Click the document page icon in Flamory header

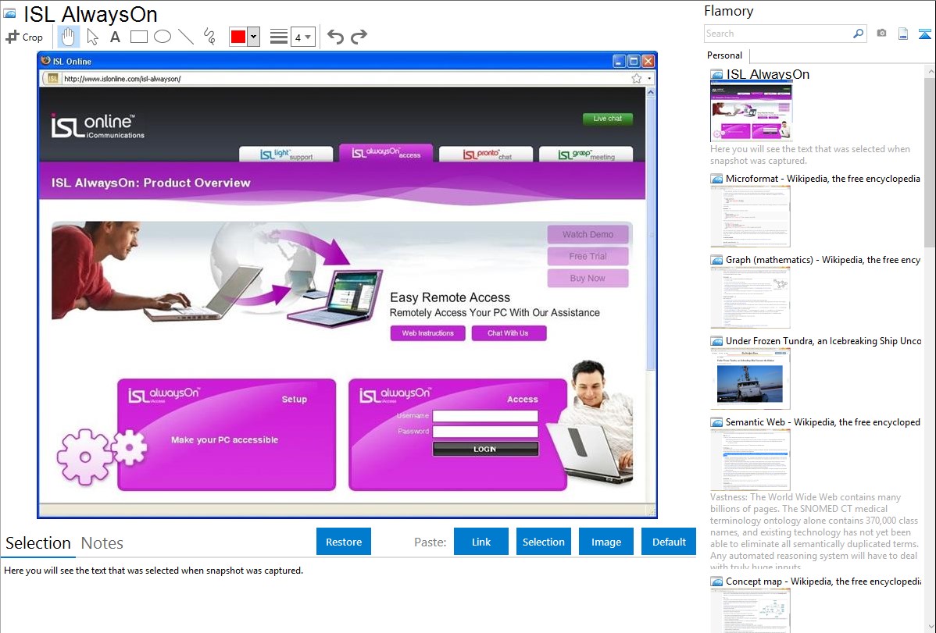903,34
